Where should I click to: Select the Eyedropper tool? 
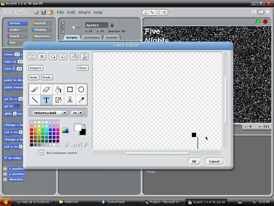pyautogui.click(x=81, y=100)
